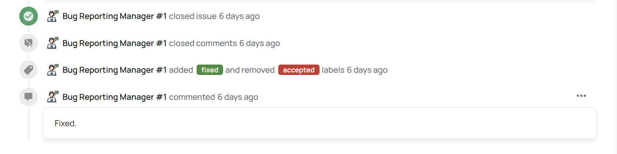Click the comment speech bubble timeline icon
This screenshot has width=617, height=154.
29,97
